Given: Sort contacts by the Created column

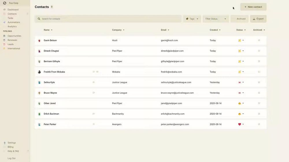Looking at the screenshot, I should pyautogui.click(x=215, y=30).
